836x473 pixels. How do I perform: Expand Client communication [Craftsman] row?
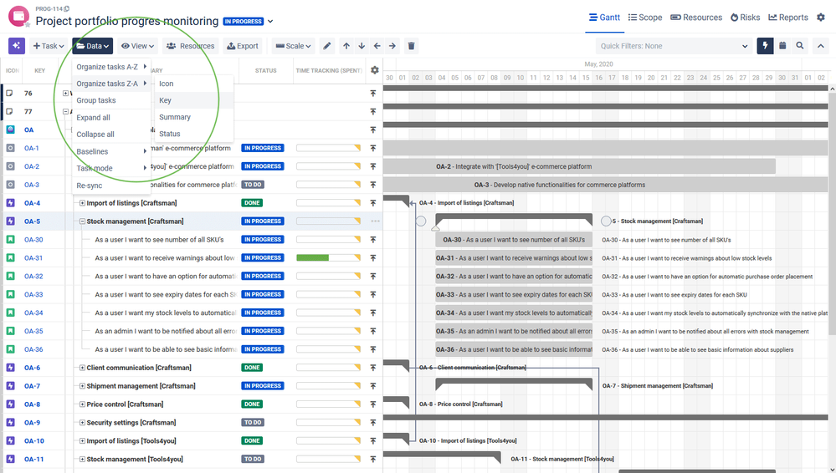pos(82,368)
